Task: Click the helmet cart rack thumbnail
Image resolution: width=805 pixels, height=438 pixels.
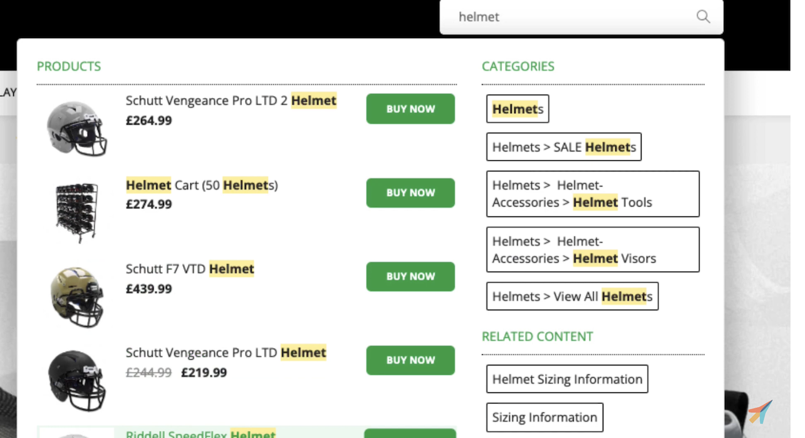Action: [76, 213]
